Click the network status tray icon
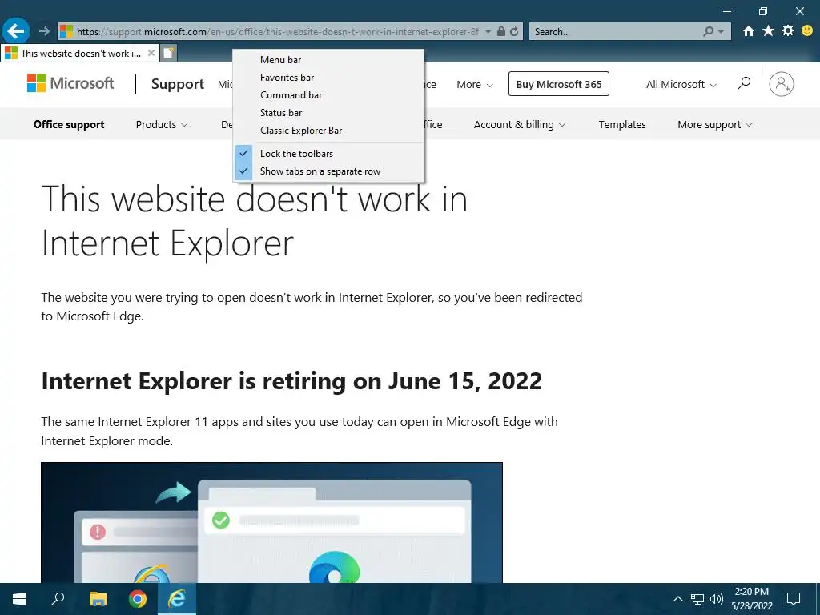This screenshot has height=615, width=820. pyautogui.click(x=697, y=599)
